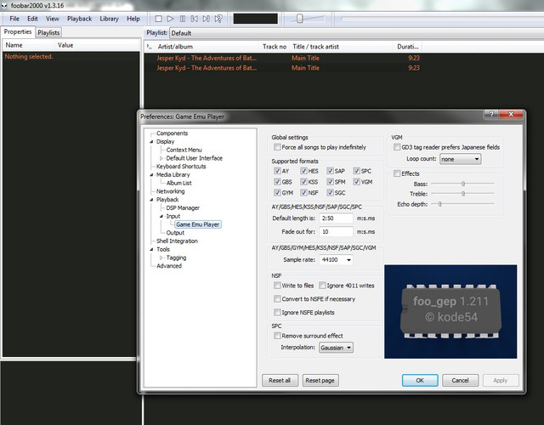Cancel the preferences dialog
The width and height of the screenshot is (544, 425).
point(461,380)
